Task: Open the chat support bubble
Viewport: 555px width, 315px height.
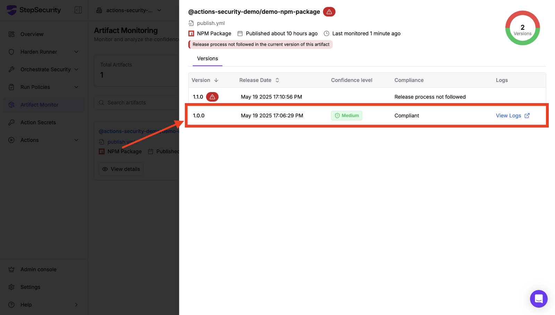Action: [x=539, y=299]
